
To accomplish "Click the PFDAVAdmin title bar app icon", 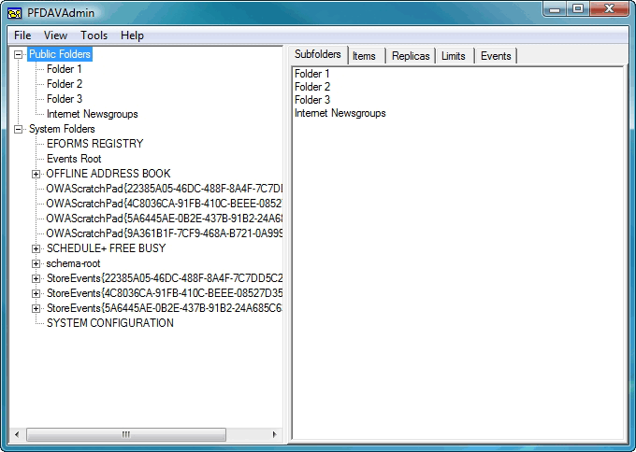I will [x=16, y=12].
